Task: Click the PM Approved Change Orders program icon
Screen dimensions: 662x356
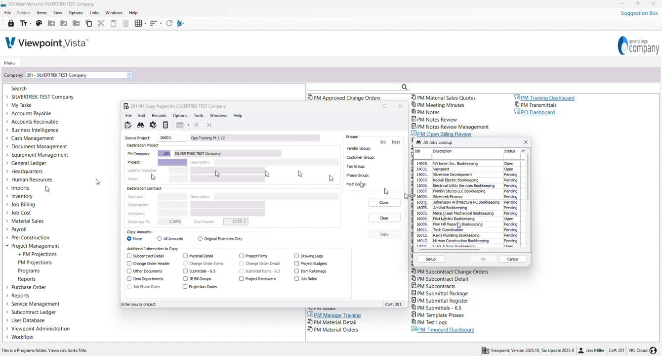Action: click(x=310, y=97)
